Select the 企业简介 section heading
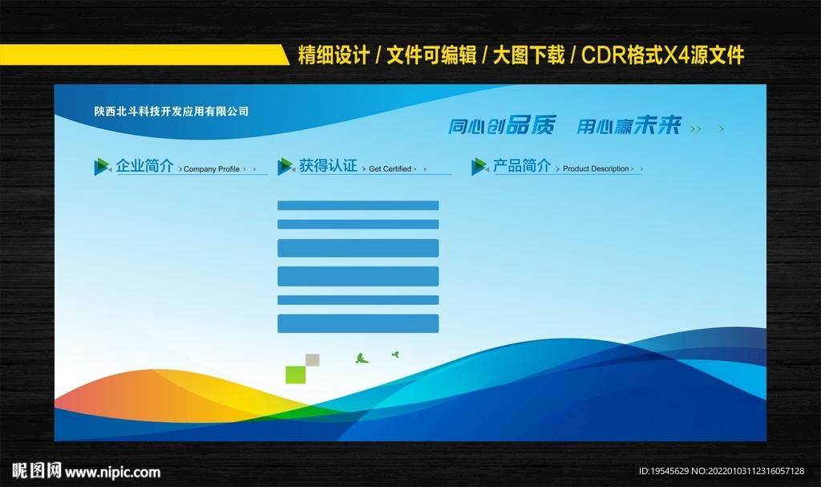The image size is (821, 487). 145,165
